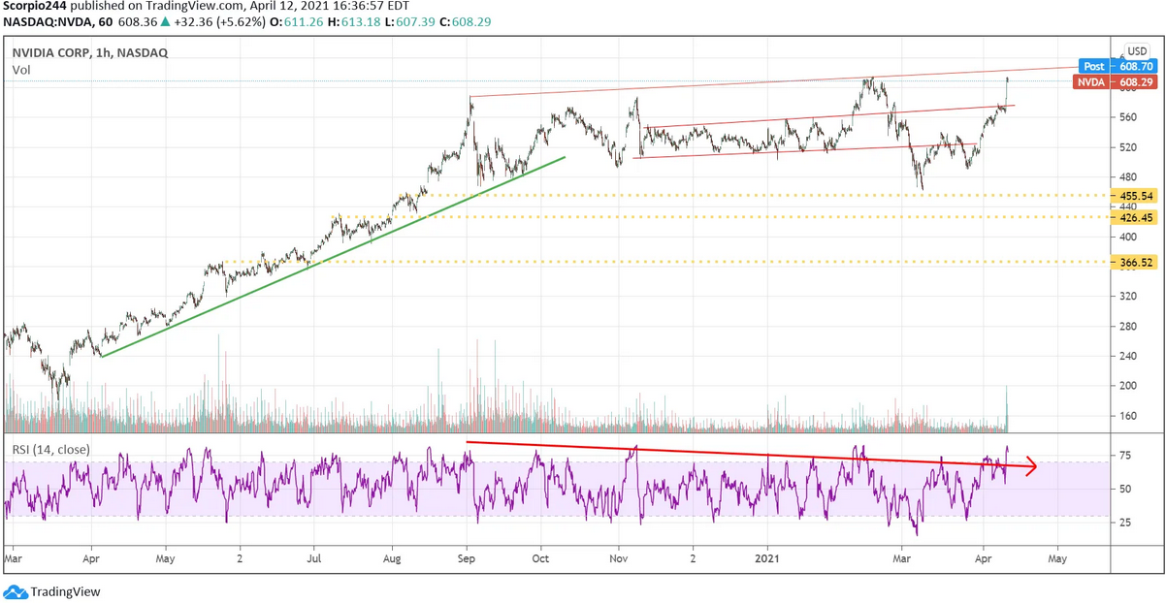Click the 560 price axis value
The height and width of the screenshot is (603, 1166).
click(1128, 117)
